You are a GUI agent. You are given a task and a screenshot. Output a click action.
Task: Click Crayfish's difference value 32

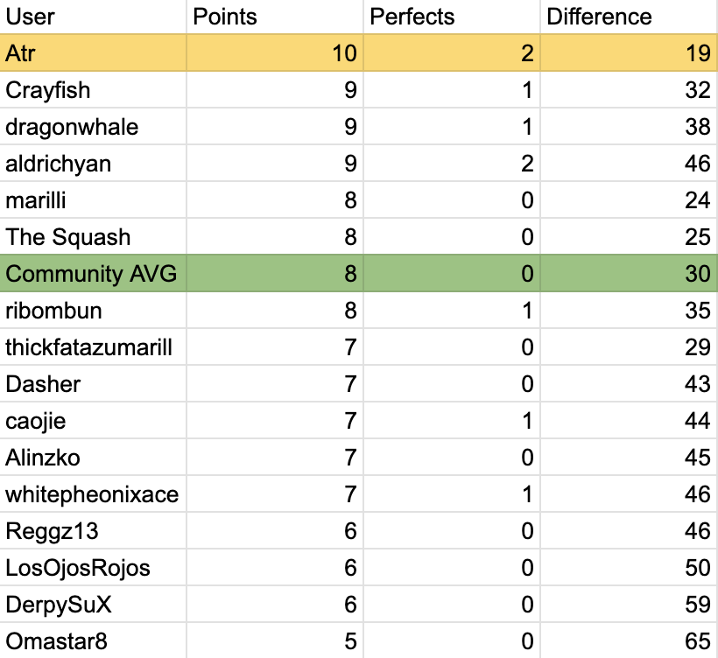tap(629, 90)
